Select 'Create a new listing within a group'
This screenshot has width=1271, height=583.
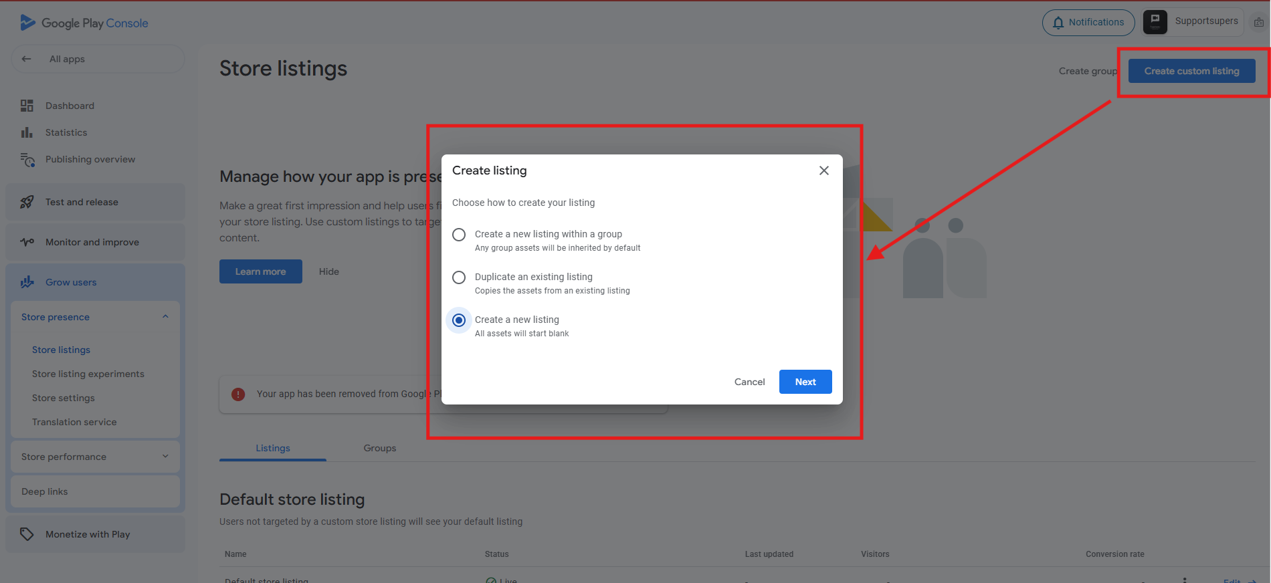click(x=459, y=235)
